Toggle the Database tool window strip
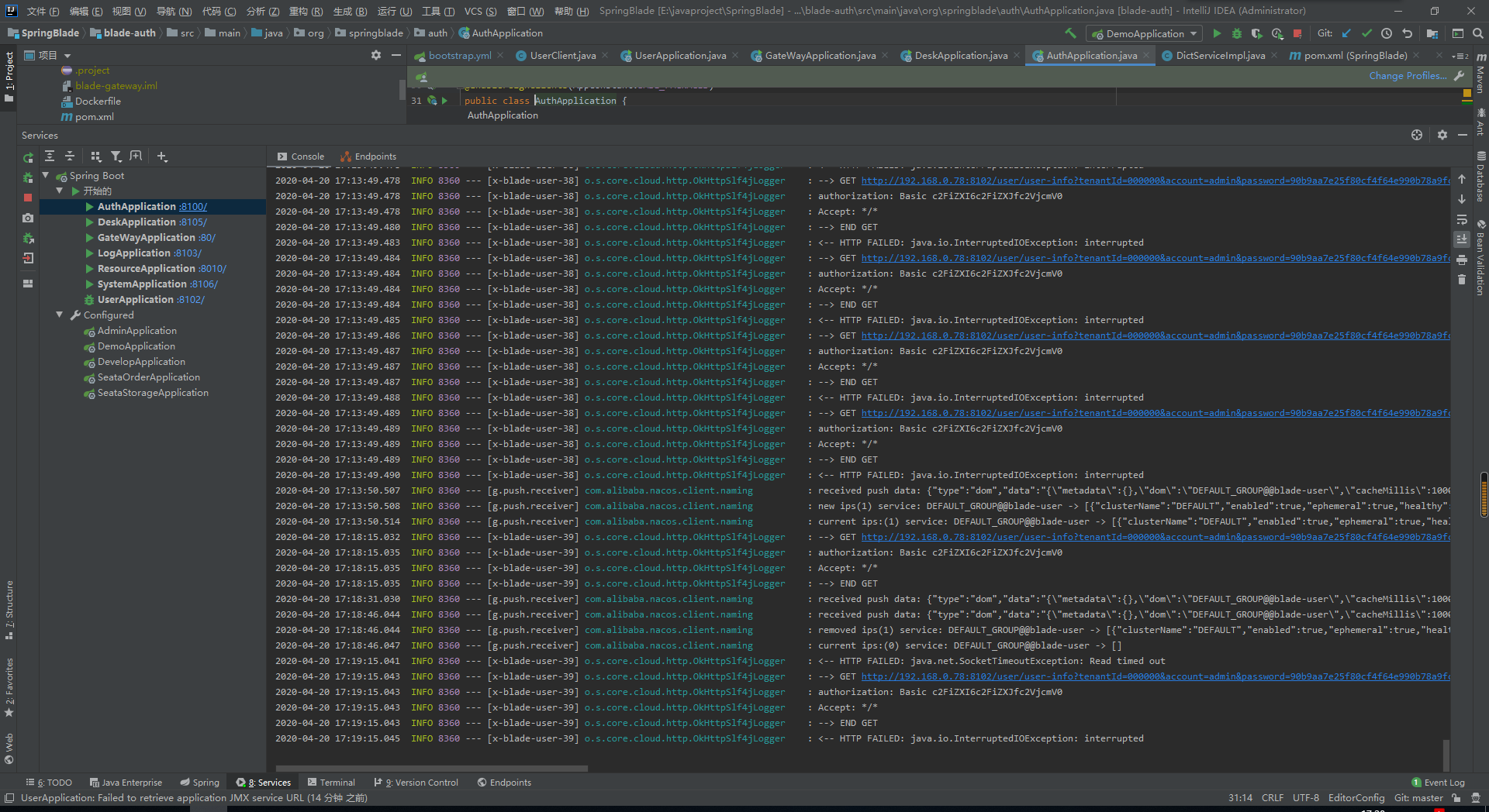1489x812 pixels. click(x=1480, y=177)
